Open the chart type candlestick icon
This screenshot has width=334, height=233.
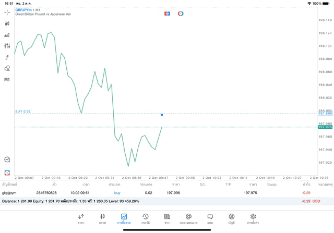pos(7,23)
